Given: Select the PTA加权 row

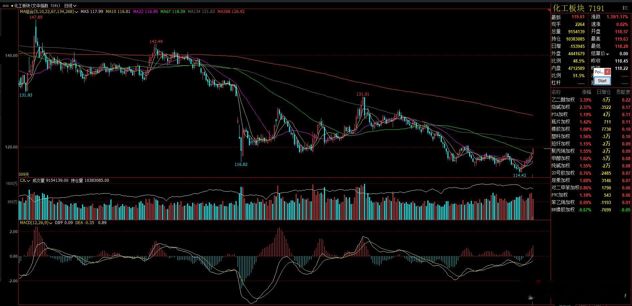Looking at the screenshot, I should [591, 115].
